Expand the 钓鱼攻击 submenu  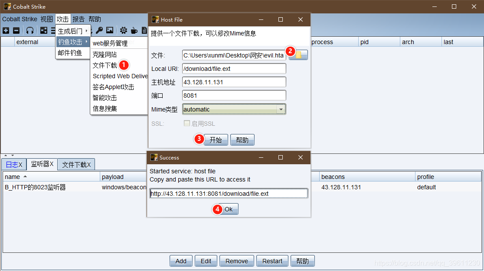[73, 42]
